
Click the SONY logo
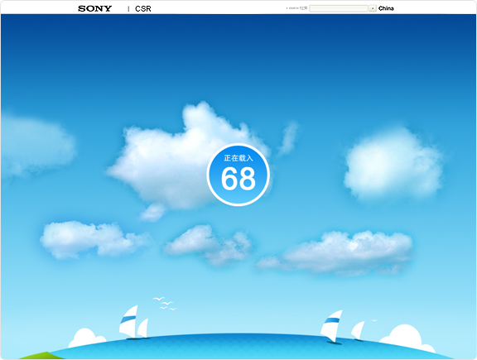[95, 8]
